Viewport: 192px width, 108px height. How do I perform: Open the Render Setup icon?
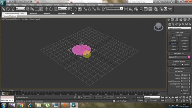click(161, 9)
